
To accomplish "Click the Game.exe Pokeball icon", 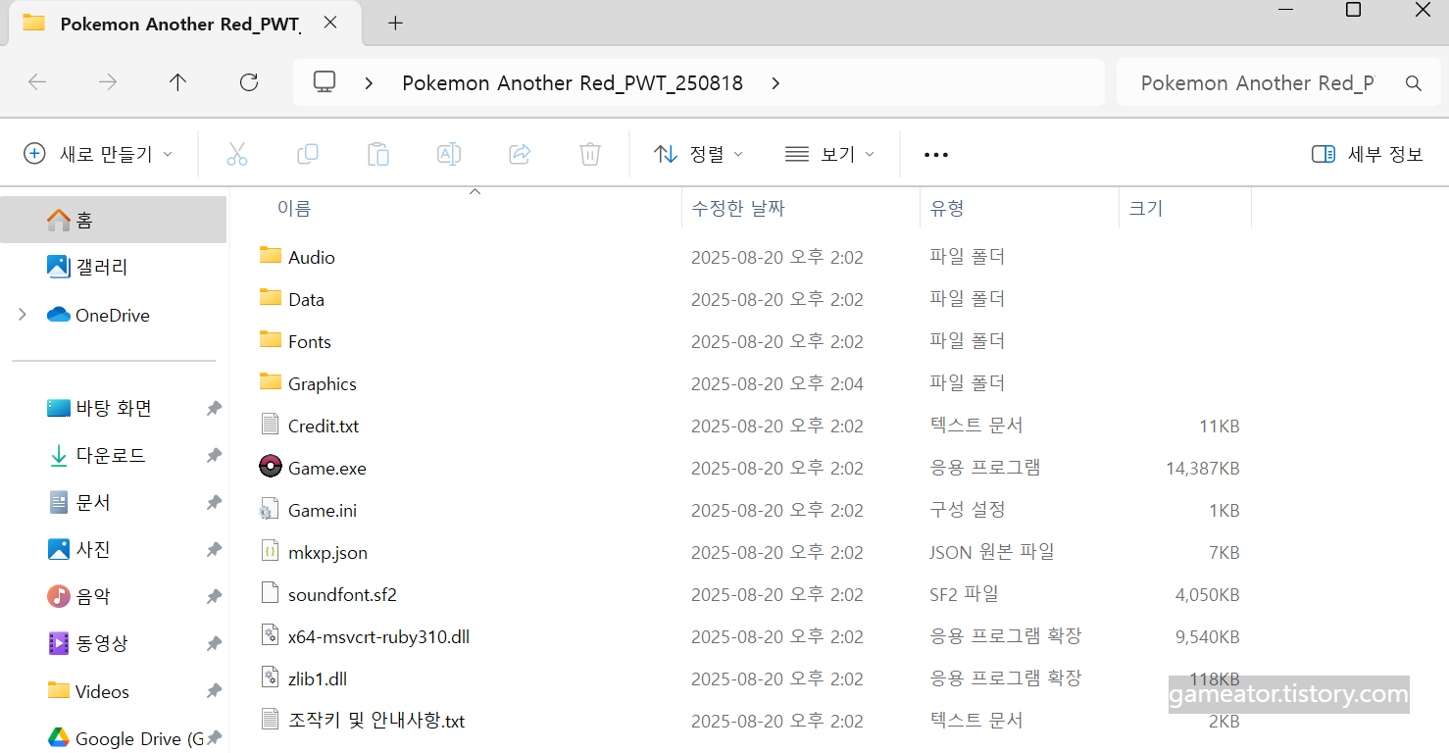I will 271,467.
